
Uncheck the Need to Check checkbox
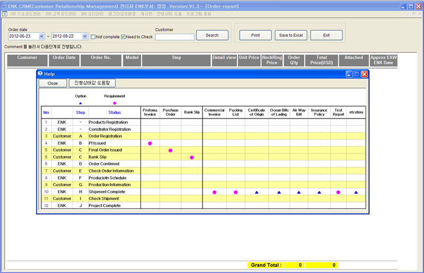pyautogui.click(x=123, y=37)
